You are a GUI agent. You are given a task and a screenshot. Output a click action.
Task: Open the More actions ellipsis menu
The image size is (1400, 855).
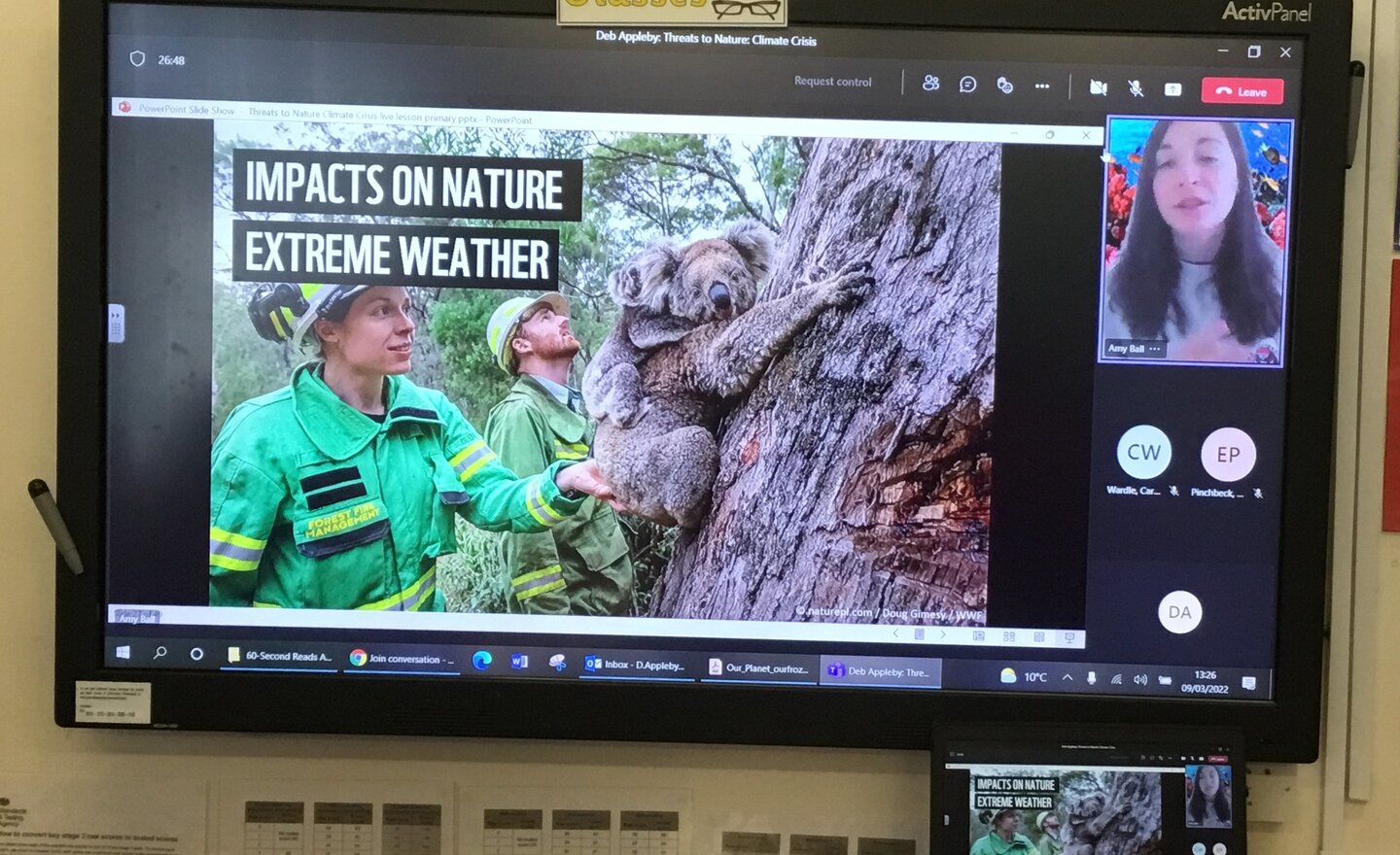[x=1043, y=85]
